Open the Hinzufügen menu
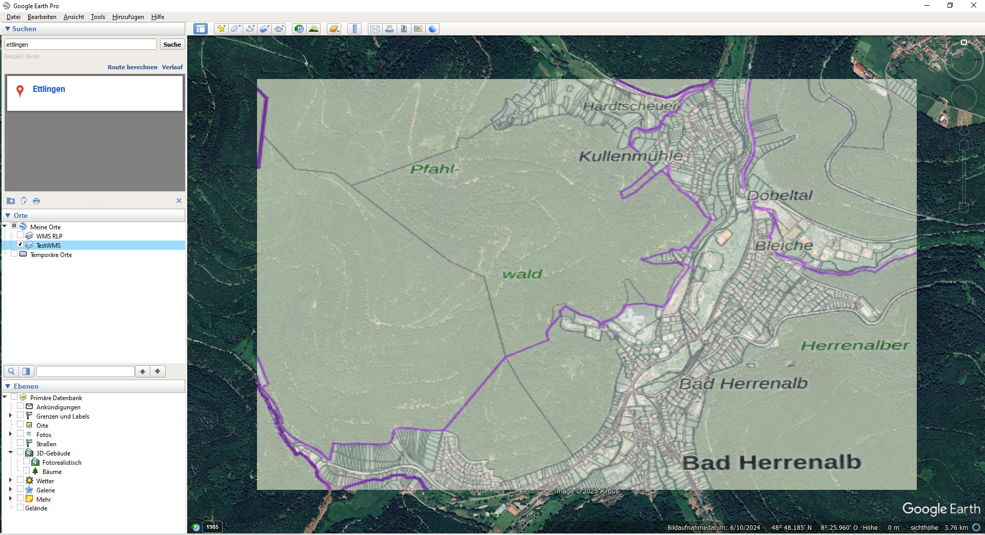Image resolution: width=985 pixels, height=535 pixels. (x=128, y=17)
